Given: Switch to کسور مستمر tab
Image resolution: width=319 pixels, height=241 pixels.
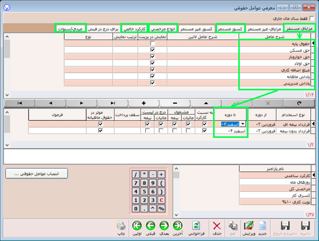Looking at the screenshot, I should coord(229,29).
